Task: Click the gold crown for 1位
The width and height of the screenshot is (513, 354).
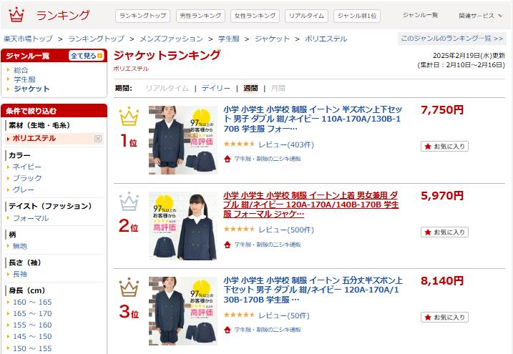Action: coord(129,116)
